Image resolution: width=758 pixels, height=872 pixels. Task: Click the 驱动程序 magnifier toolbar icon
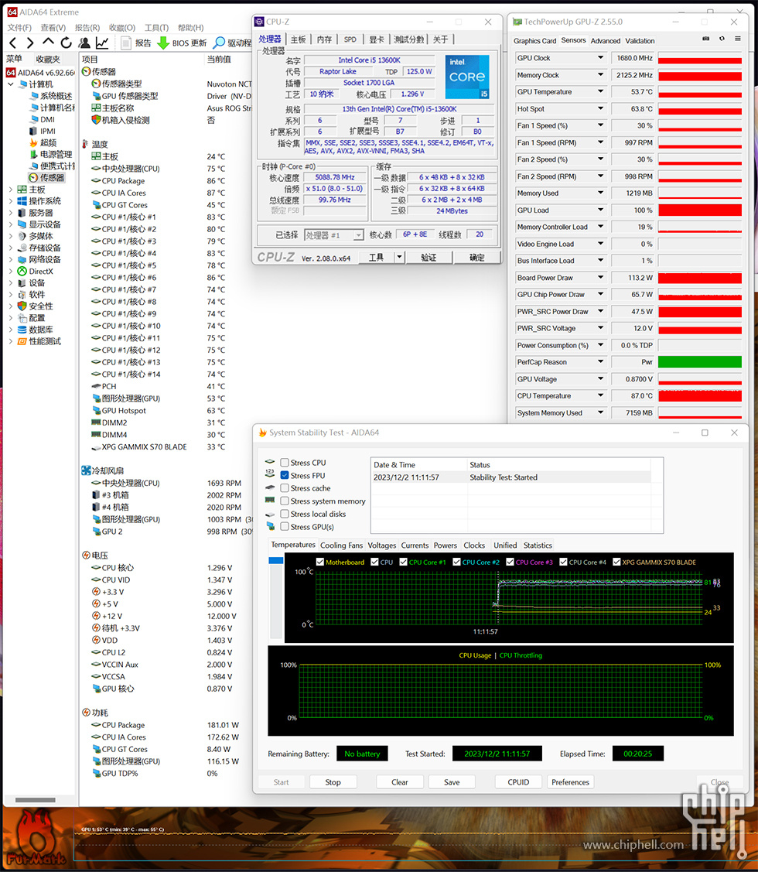click(219, 43)
